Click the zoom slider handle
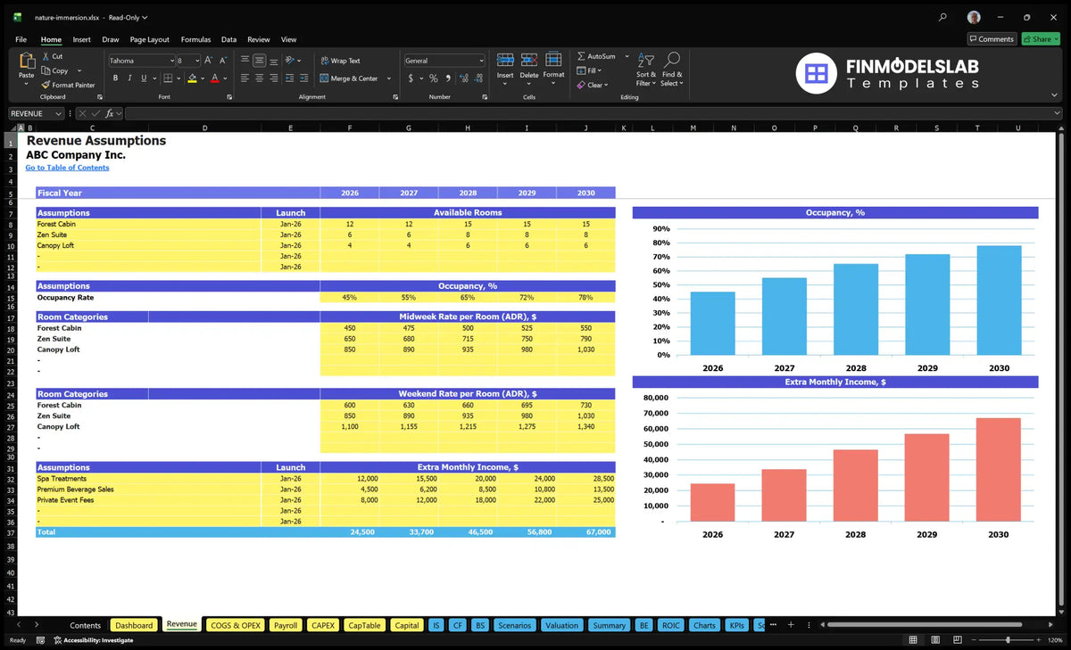Screen dimensions: 1071x650 click(x=1009, y=640)
